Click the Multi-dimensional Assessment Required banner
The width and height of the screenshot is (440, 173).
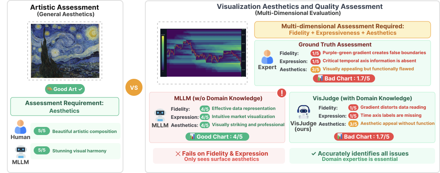tap(343, 30)
